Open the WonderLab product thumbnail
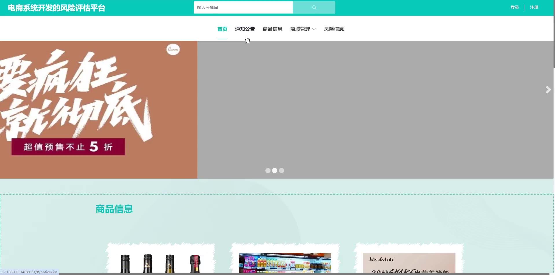Viewport: 555px width, 275px height. tap(409, 263)
